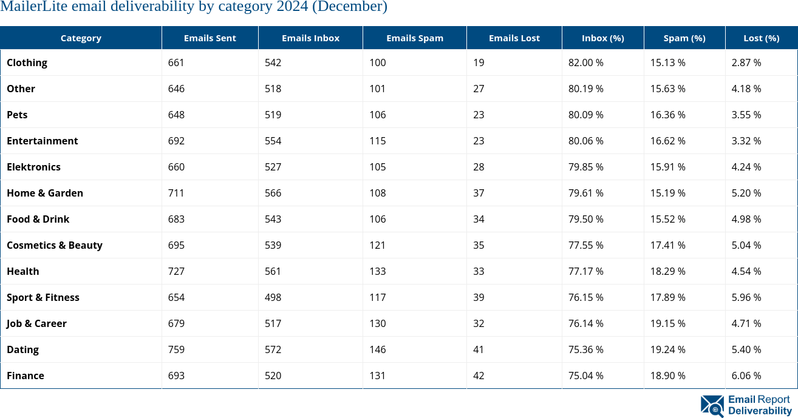Click the 18.29 % spam value for Health
The height and width of the screenshot is (418, 798).
[x=668, y=271]
